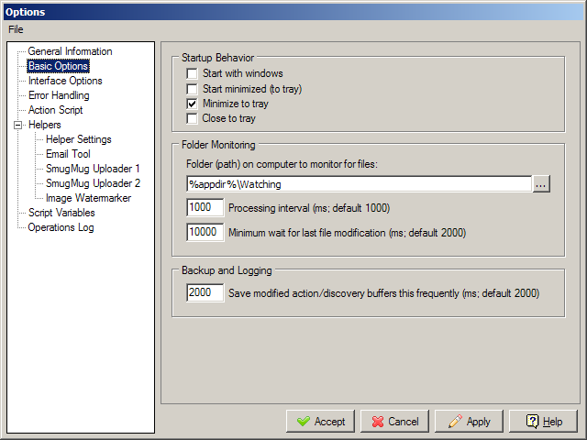Click the Cancel button

click(x=394, y=422)
